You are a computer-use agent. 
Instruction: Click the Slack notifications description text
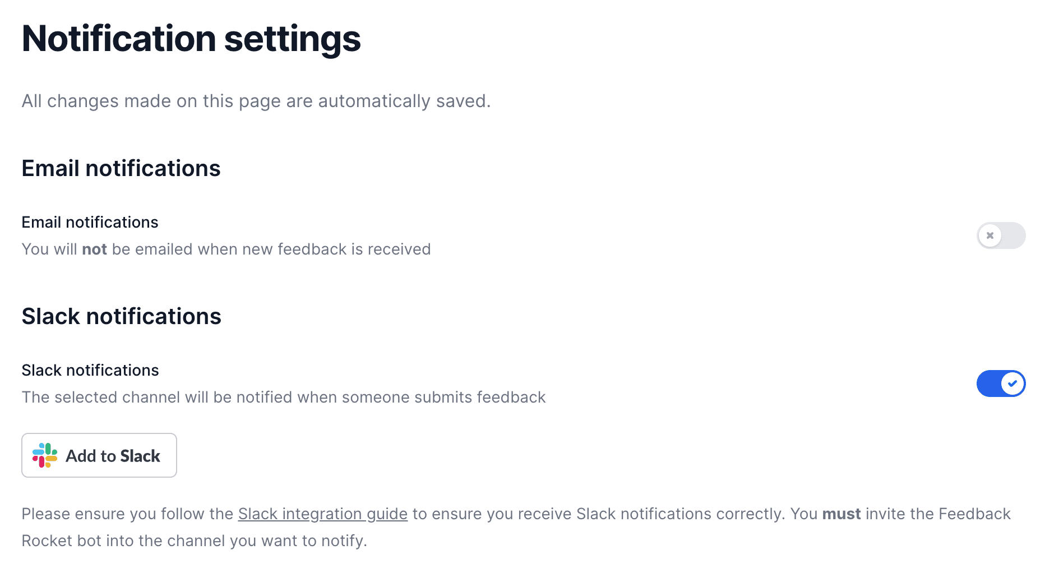tap(283, 397)
